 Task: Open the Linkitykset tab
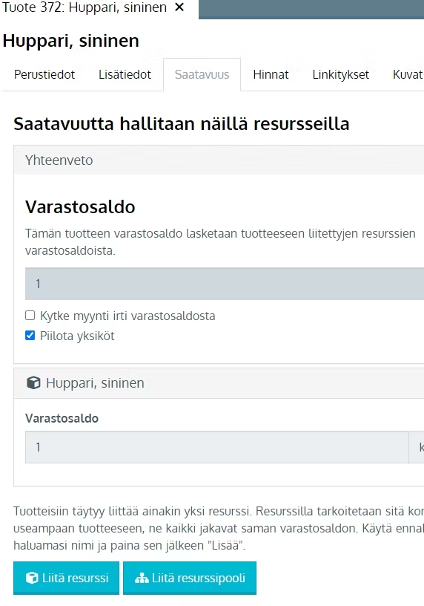click(341, 74)
